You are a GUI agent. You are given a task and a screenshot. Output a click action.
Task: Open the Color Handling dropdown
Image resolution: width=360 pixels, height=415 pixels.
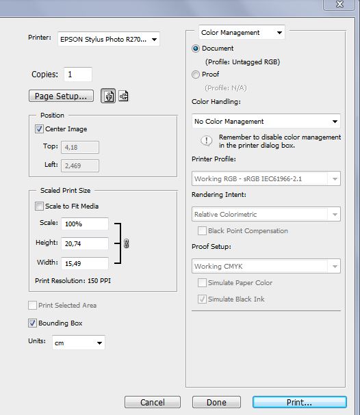(266, 121)
